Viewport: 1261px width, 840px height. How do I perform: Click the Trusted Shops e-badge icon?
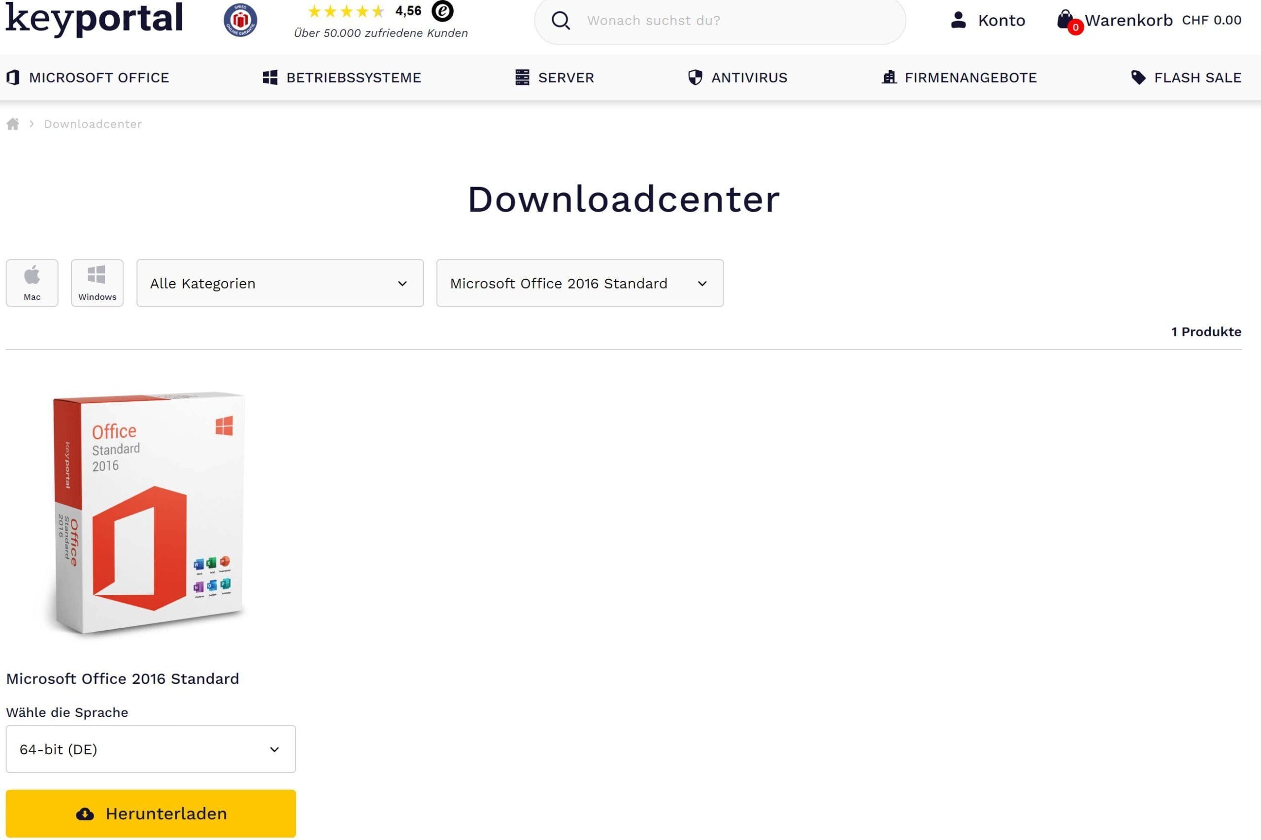point(442,11)
